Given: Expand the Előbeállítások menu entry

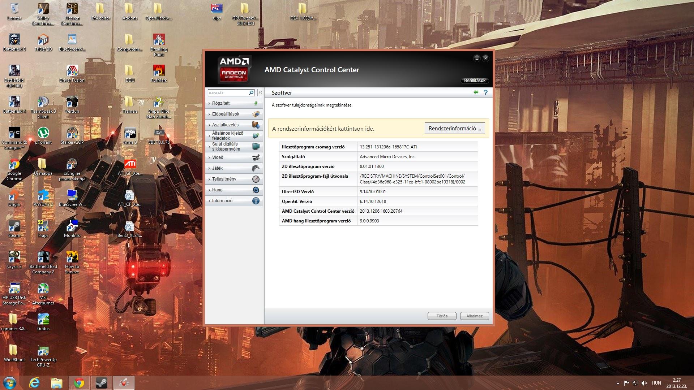Looking at the screenshot, I should coord(234,114).
